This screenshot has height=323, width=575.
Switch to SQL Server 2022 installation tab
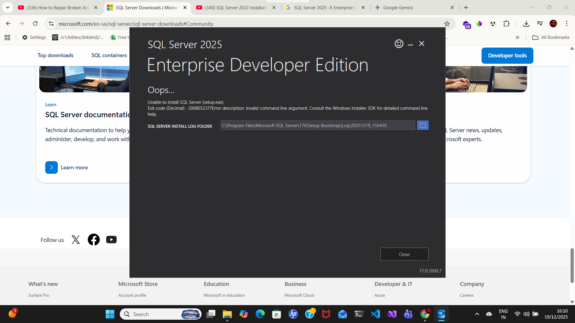[x=236, y=7]
